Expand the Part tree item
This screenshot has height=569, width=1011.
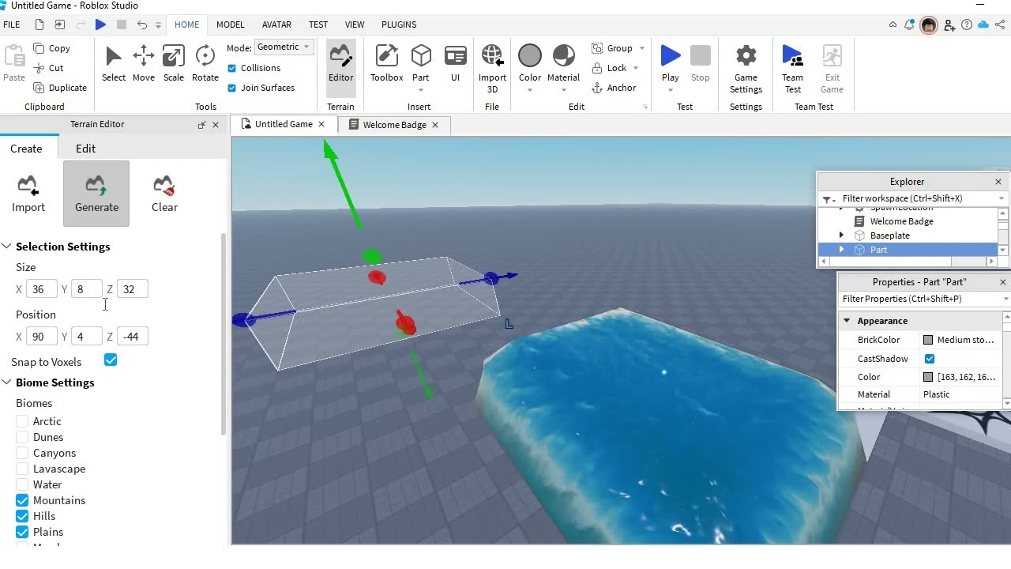pos(841,250)
